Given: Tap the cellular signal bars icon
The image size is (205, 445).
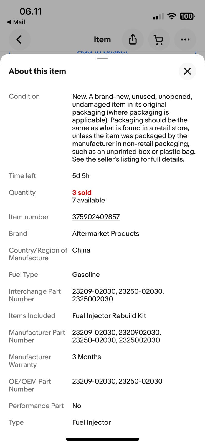Looking at the screenshot, I should click(x=158, y=17).
